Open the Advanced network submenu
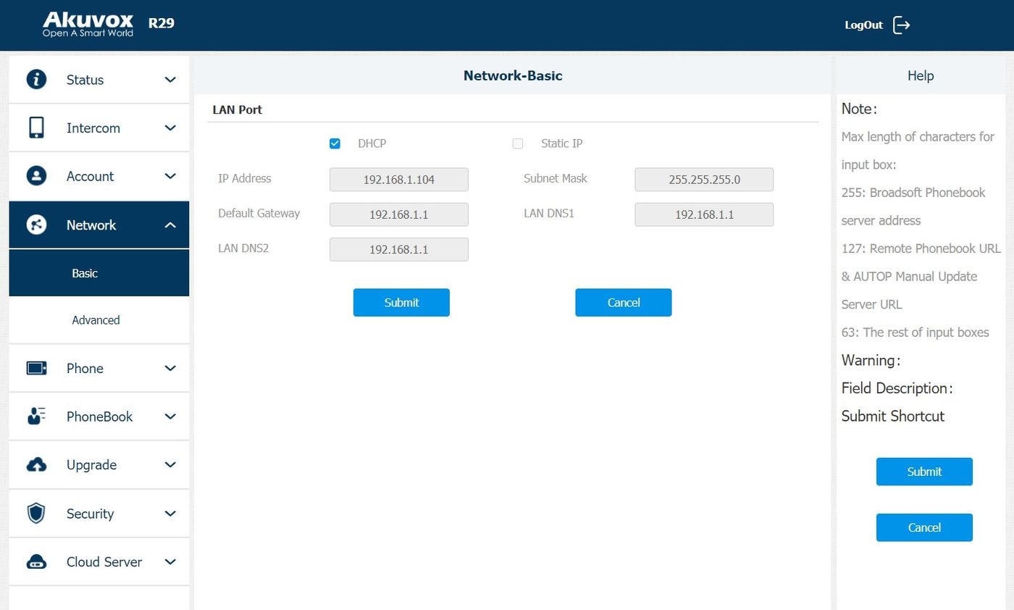Image resolution: width=1014 pixels, height=610 pixels. click(x=96, y=320)
